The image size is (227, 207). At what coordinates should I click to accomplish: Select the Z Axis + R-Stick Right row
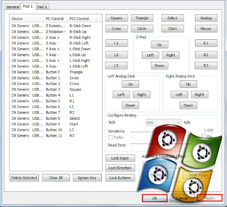point(56,38)
